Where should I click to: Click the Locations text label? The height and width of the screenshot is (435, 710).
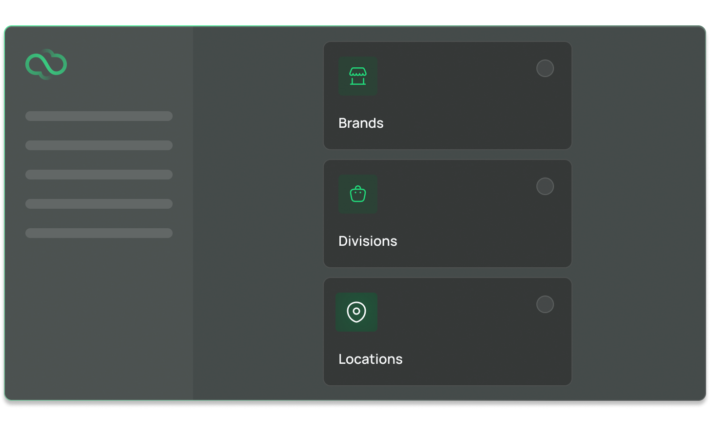370,359
